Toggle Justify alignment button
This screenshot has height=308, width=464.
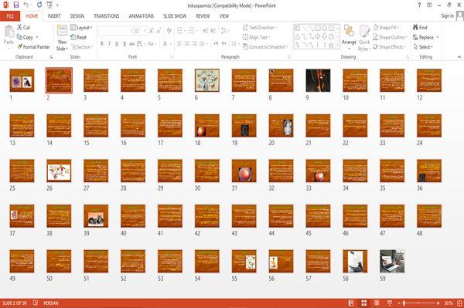[202, 44]
